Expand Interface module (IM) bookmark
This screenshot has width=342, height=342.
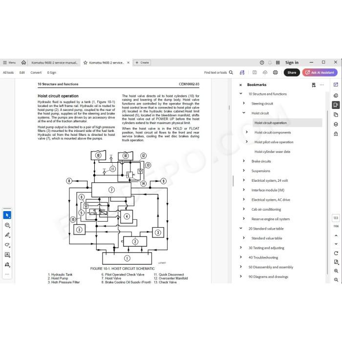[244, 190]
